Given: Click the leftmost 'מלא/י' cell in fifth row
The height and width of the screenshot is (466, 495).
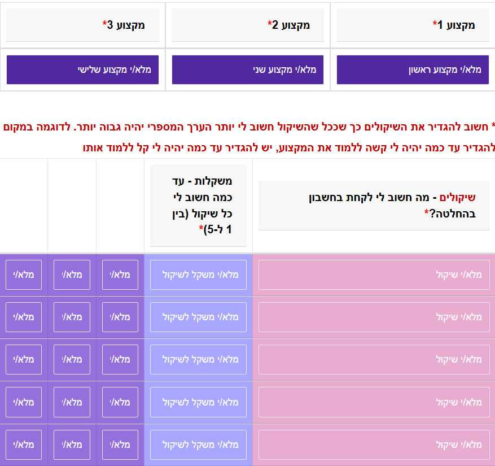Looking at the screenshot, I should (x=24, y=445).
